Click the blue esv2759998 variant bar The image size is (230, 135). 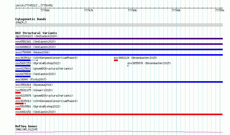(119, 55)
